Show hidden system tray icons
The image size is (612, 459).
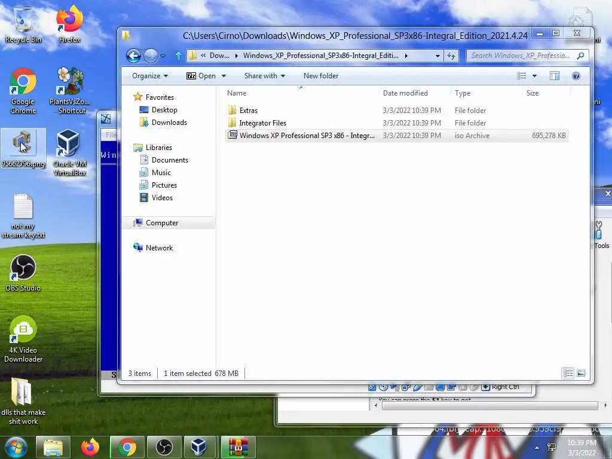click(x=537, y=448)
